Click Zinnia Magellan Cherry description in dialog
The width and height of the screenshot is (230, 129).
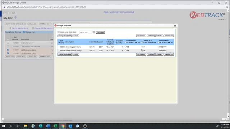(73, 47)
